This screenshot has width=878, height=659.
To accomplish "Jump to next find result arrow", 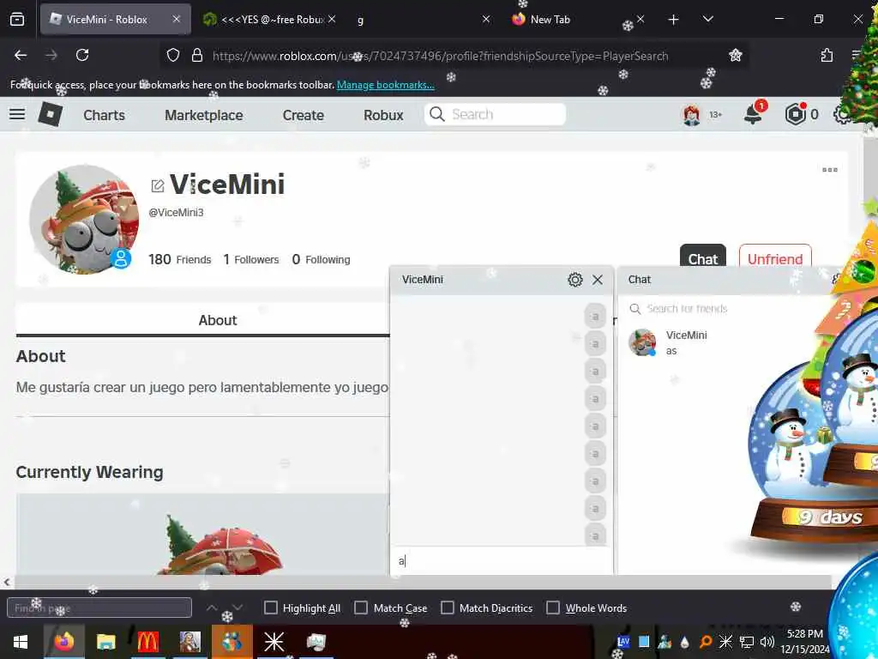I will click(x=238, y=608).
